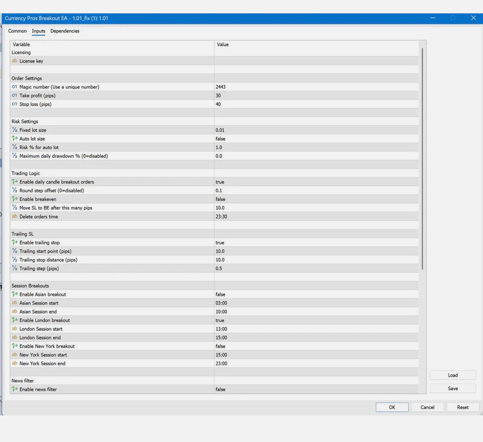Viewport: 483px width, 442px height.
Task: Click the Enable breakeven boolean icon
Action: [x=14, y=199]
